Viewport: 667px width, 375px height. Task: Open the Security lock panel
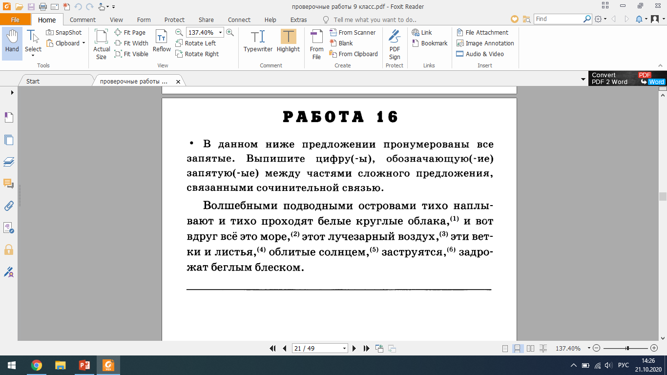pyautogui.click(x=9, y=250)
